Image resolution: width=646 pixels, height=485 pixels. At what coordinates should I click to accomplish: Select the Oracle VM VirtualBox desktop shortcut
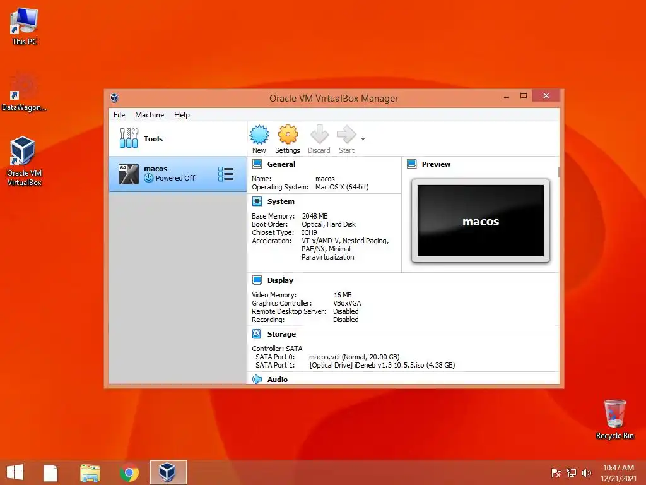(x=25, y=161)
